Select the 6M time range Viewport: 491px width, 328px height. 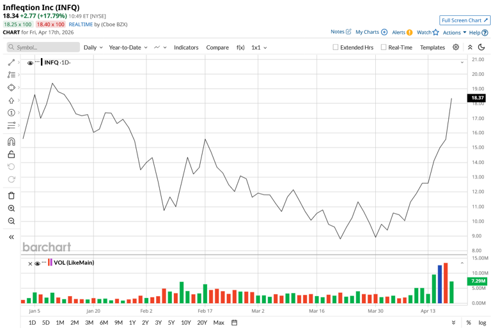104,322
